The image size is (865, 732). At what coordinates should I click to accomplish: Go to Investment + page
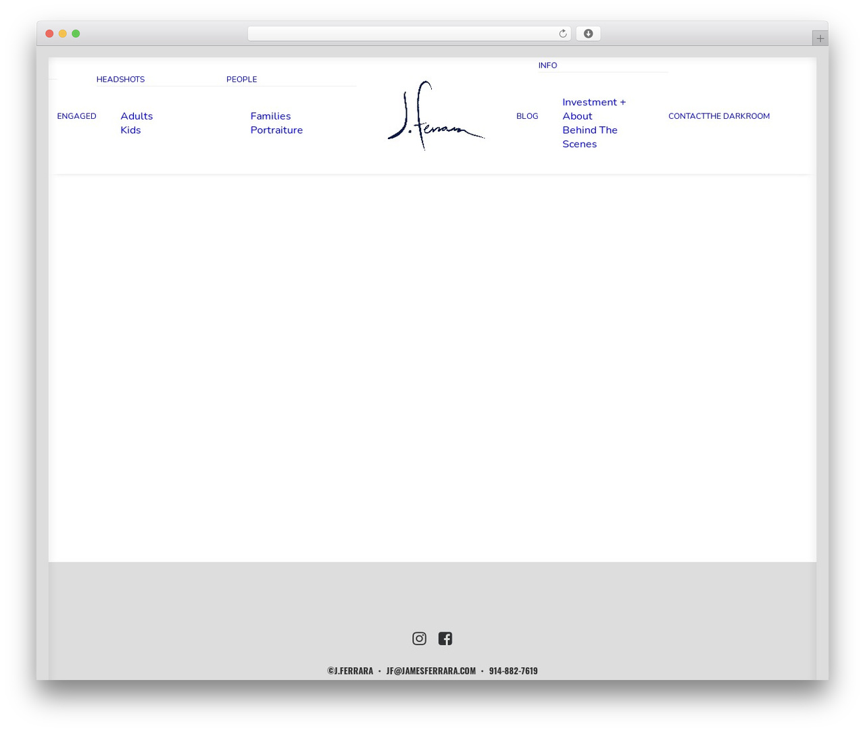coord(594,102)
